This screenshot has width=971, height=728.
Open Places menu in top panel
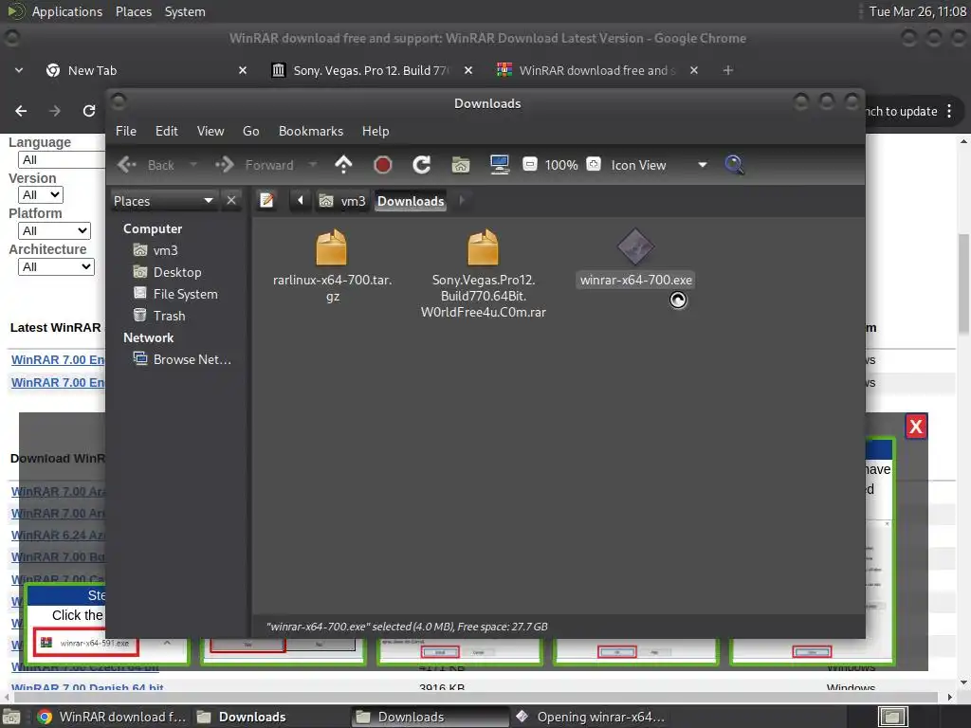pyautogui.click(x=134, y=11)
